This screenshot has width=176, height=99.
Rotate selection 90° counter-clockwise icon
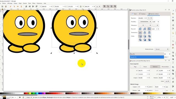click(x=11, y=7)
